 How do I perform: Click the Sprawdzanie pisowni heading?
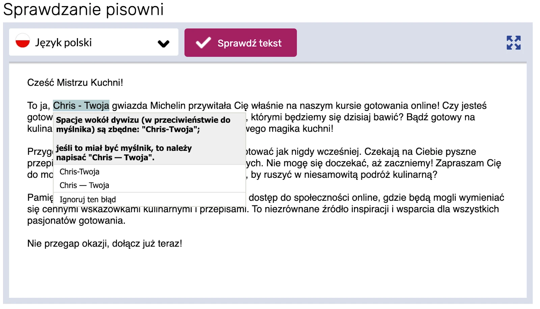[x=83, y=9]
